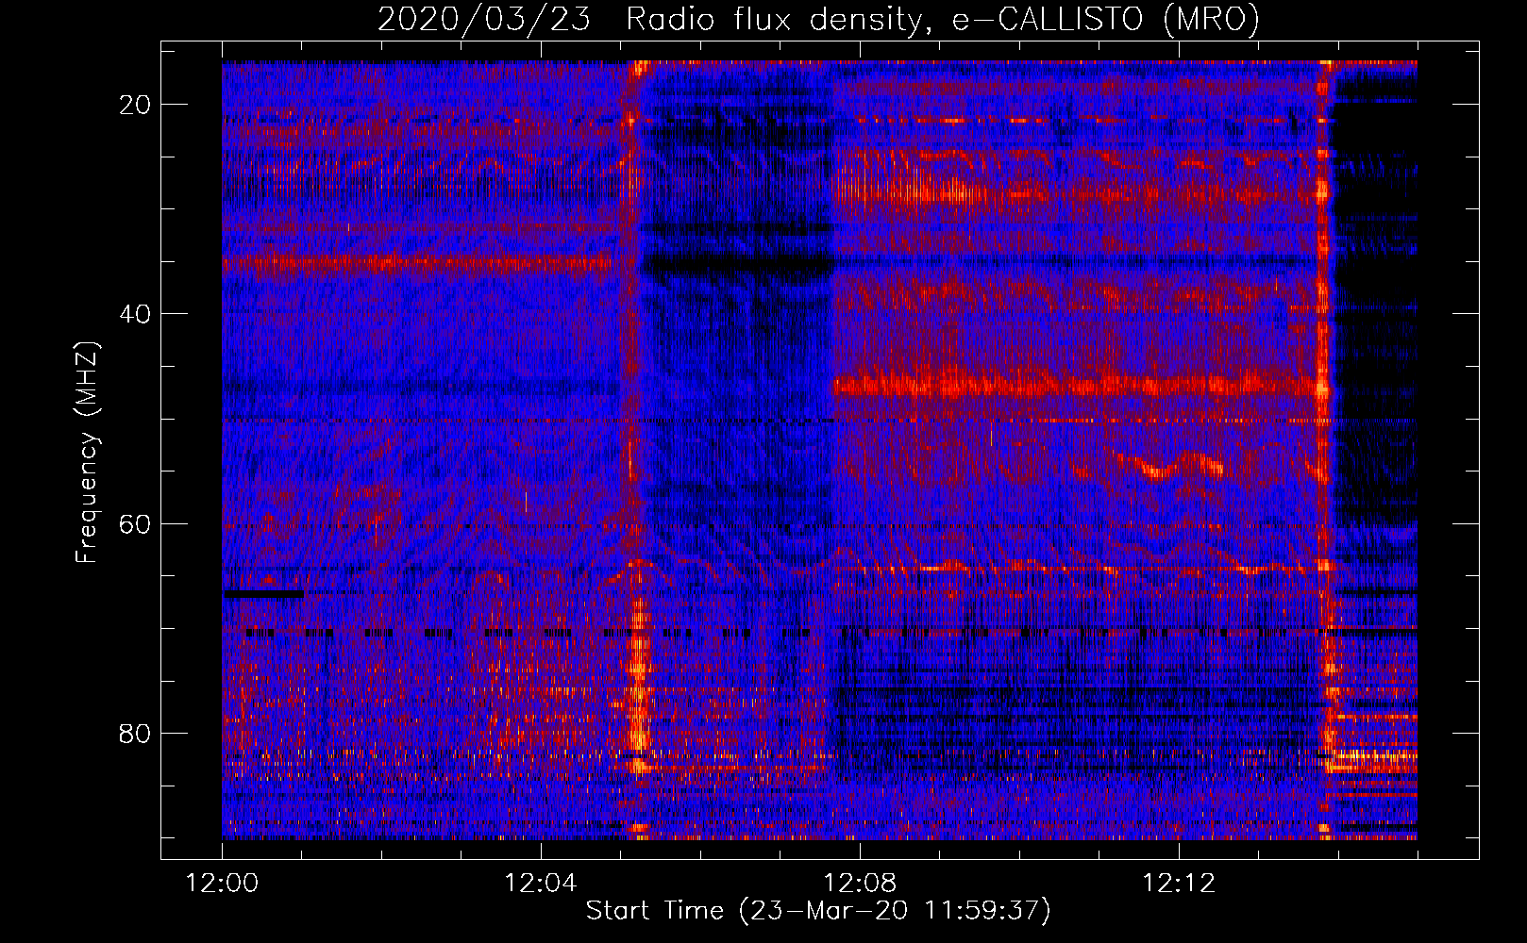The height and width of the screenshot is (943, 1527).
Task: Click the '12:12' time tick label
Action: pos(1179,884)
